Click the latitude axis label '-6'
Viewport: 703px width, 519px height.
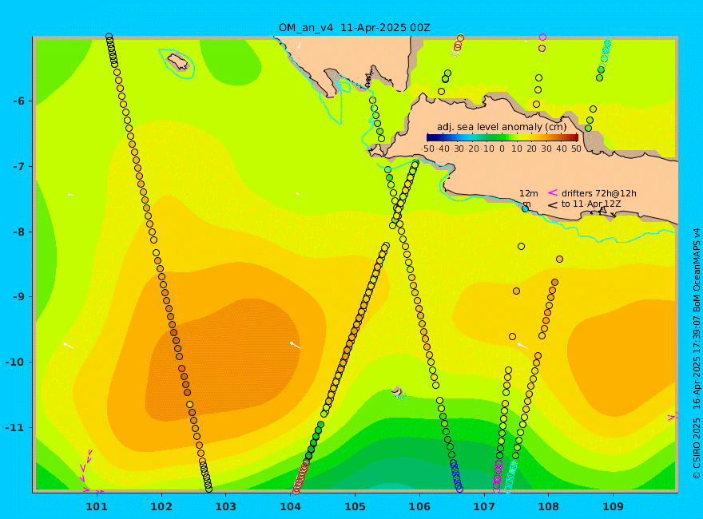point(19,101)
